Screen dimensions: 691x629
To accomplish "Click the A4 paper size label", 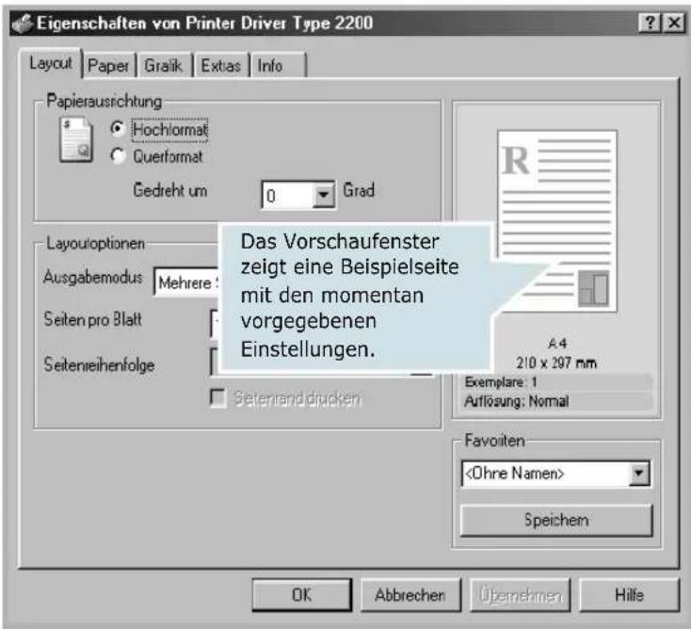I will pos(557,343).
